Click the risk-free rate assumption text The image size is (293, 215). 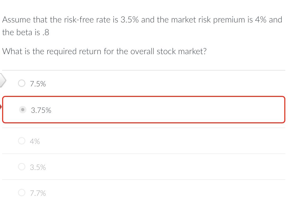pyautogui.click(x=142, y=19)
